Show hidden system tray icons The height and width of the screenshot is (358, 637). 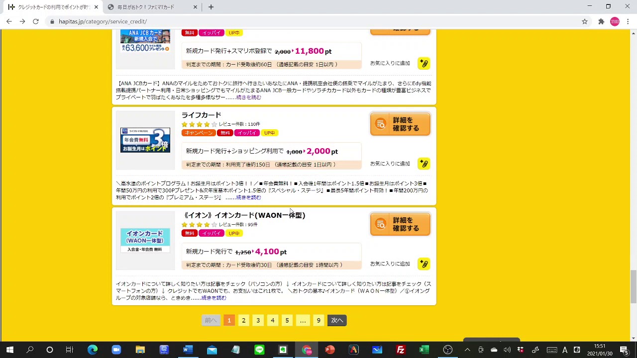click(467, 350)
